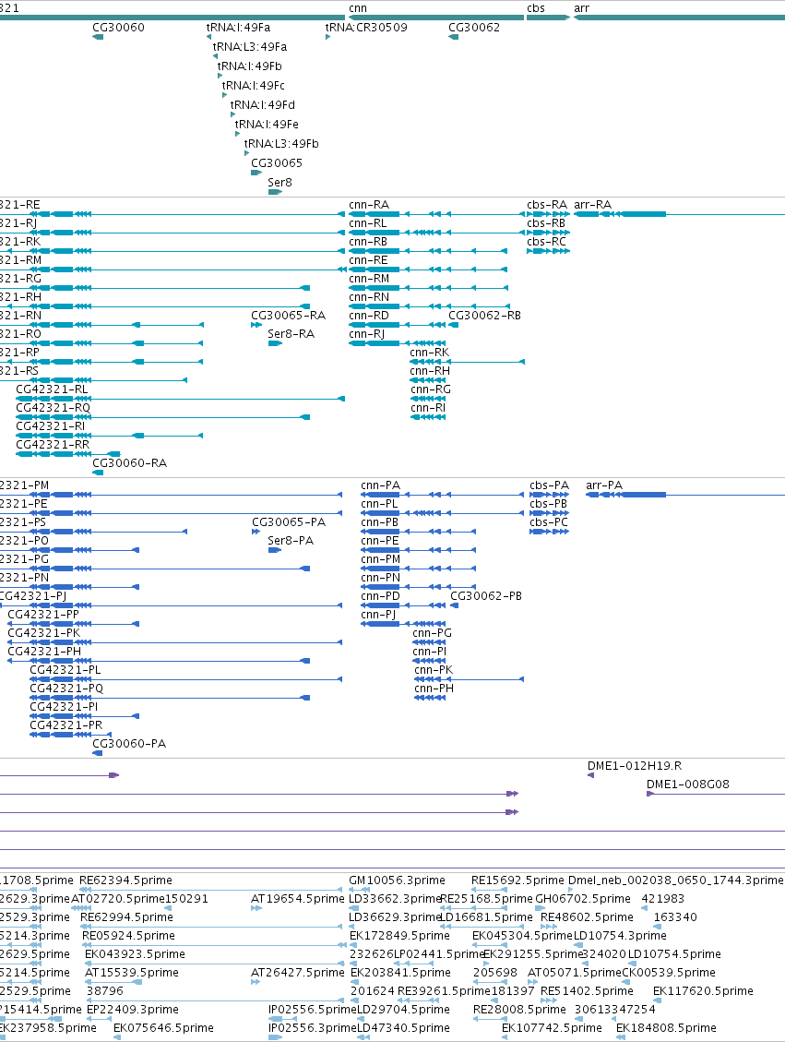Screen dimensions: 785x1042
Task: Click the CG30062-RB transcript label
Action: (x=484, y=315)
